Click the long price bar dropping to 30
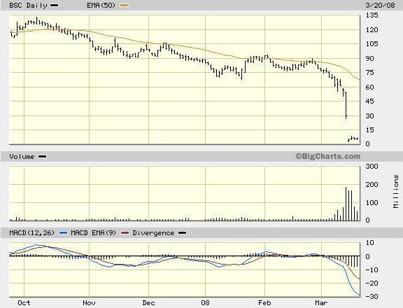 pyautogui.click(x=346, y=106)
